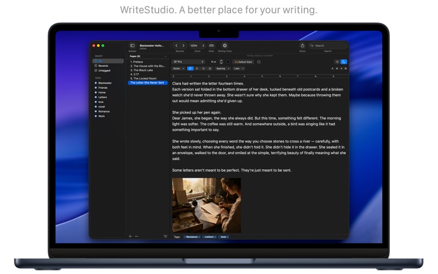Screen dimensions: 438x274
Task: Toggle the Sidebar button in toolbar
Action: tap(132, 45)
